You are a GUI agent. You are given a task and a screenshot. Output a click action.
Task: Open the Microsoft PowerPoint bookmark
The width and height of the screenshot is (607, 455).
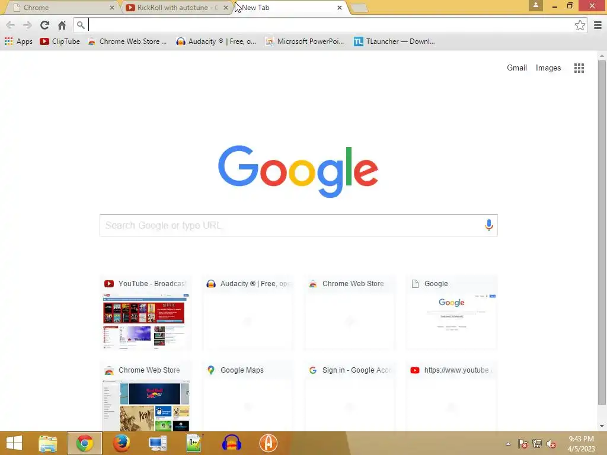click(305, 41)
